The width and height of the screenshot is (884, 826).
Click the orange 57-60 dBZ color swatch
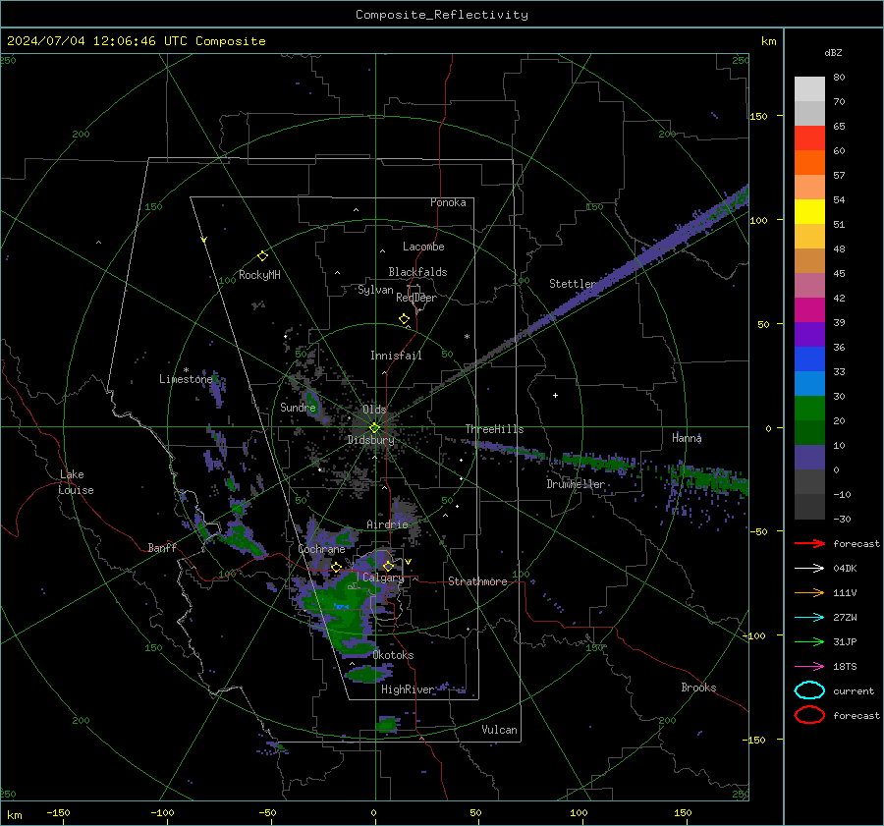click(809, 163)
